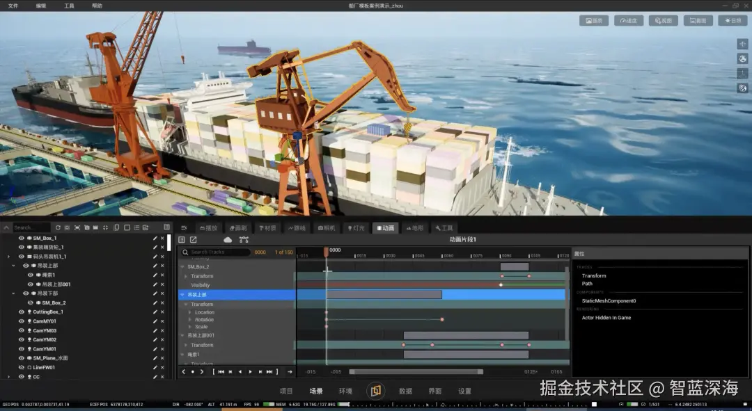Expand Location track under Transform
Screen dimensions: 752x411
coord(190,312)
